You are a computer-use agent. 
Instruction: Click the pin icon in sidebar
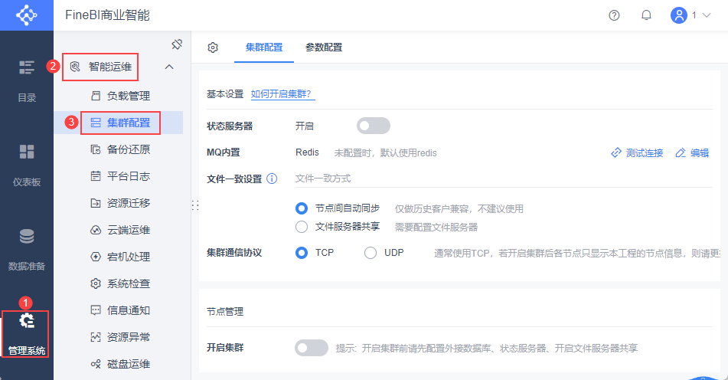tap(176, 44)
